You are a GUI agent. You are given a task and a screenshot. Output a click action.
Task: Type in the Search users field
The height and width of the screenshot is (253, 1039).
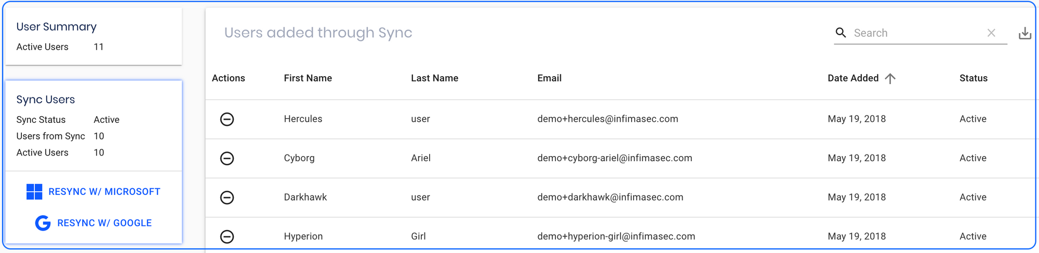[x=917, y=33]
